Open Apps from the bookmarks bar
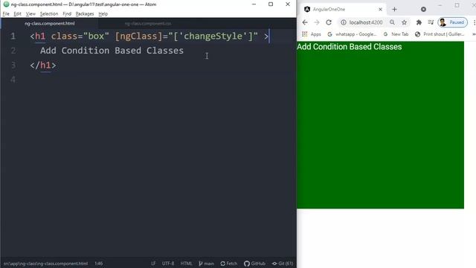 [x=312, y=34]
